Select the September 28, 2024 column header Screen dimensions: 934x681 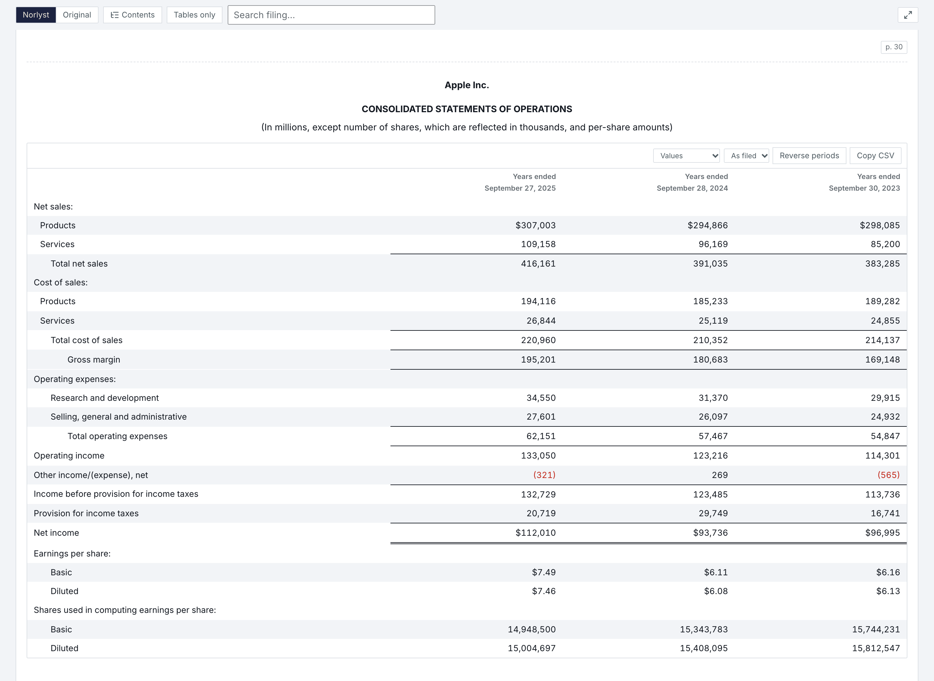[692, 182]
